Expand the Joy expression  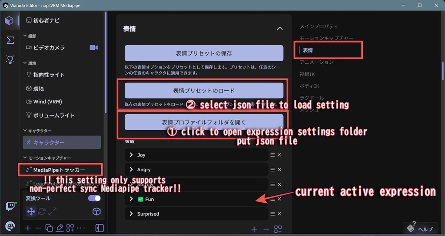(x=131, y=155)
